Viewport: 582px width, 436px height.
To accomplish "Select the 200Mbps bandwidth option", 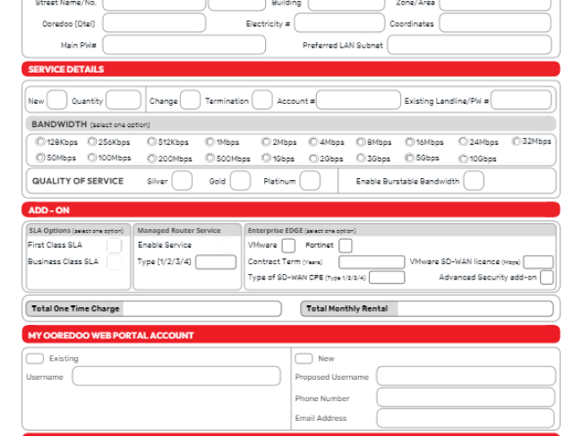I will 151,158.
